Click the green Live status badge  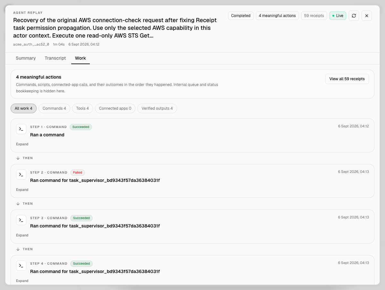pyautogui.click(x=338, y=16)
